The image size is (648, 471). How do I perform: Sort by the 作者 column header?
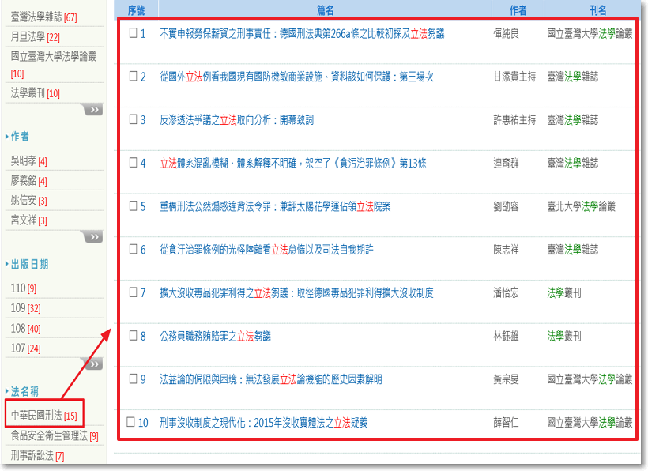[518, 9]
